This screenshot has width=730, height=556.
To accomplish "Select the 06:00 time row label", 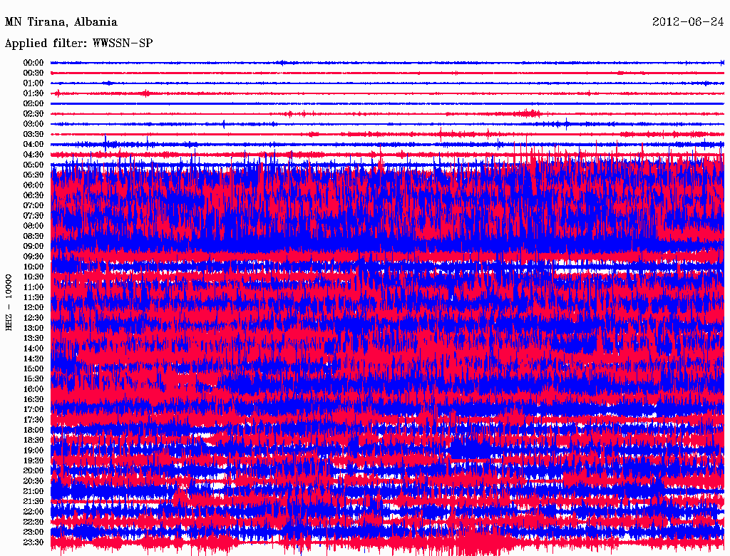I will coord(34,185).
